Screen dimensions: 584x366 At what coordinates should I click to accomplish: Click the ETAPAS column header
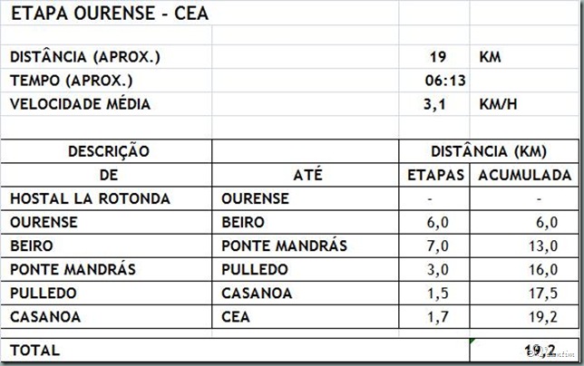[434, 175]
